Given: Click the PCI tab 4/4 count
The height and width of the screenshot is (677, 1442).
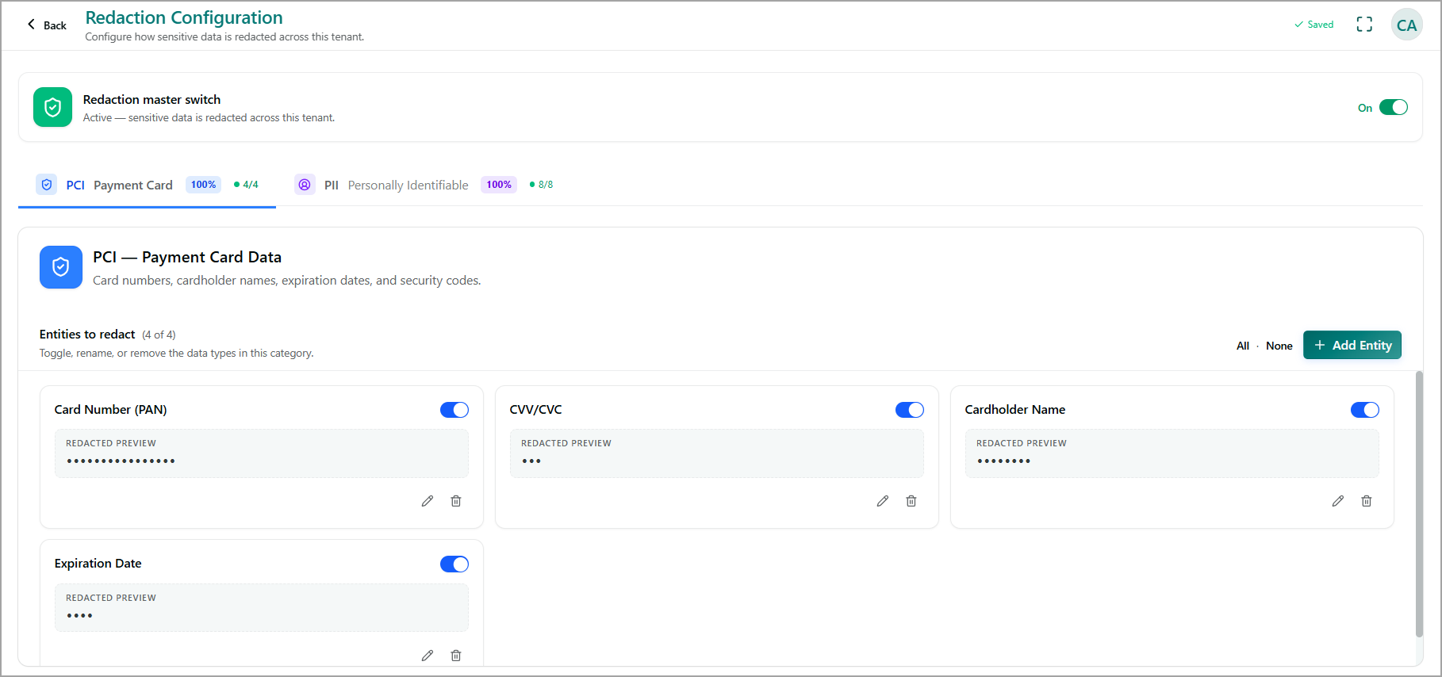Looking at the screenshot, I should tap(247, 185).
